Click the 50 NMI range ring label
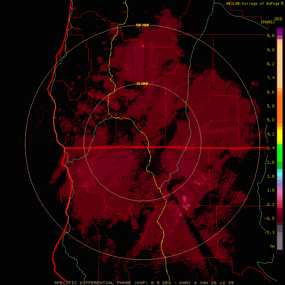This screenshot has width=285, height=285. 142,84
